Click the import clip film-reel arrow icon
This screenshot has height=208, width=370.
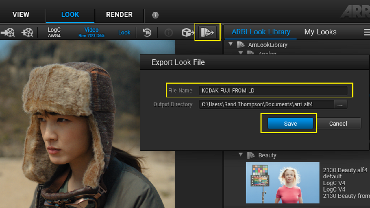point(8,32)
